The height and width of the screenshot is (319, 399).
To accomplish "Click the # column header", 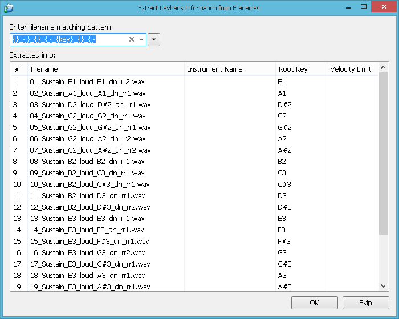I will pyautogui.click(x=19, y=69).
